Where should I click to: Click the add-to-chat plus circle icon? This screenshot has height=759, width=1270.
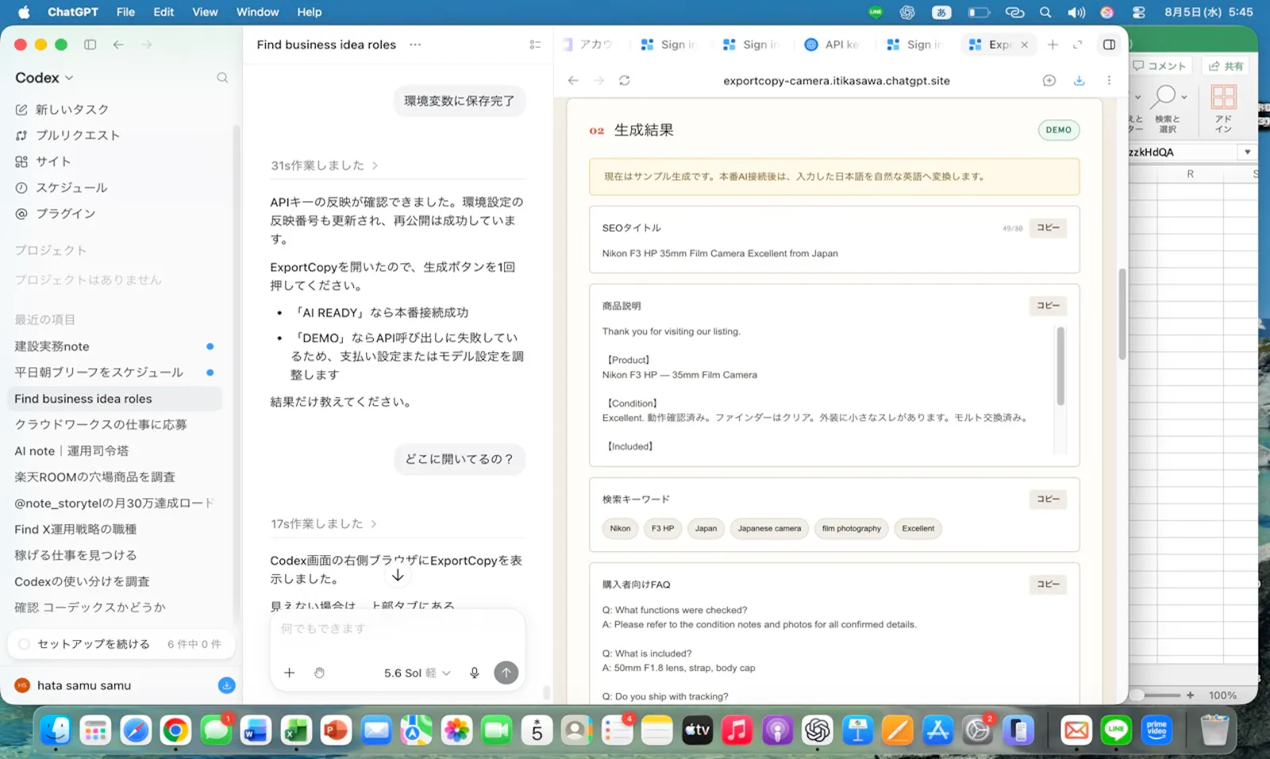1049,80
